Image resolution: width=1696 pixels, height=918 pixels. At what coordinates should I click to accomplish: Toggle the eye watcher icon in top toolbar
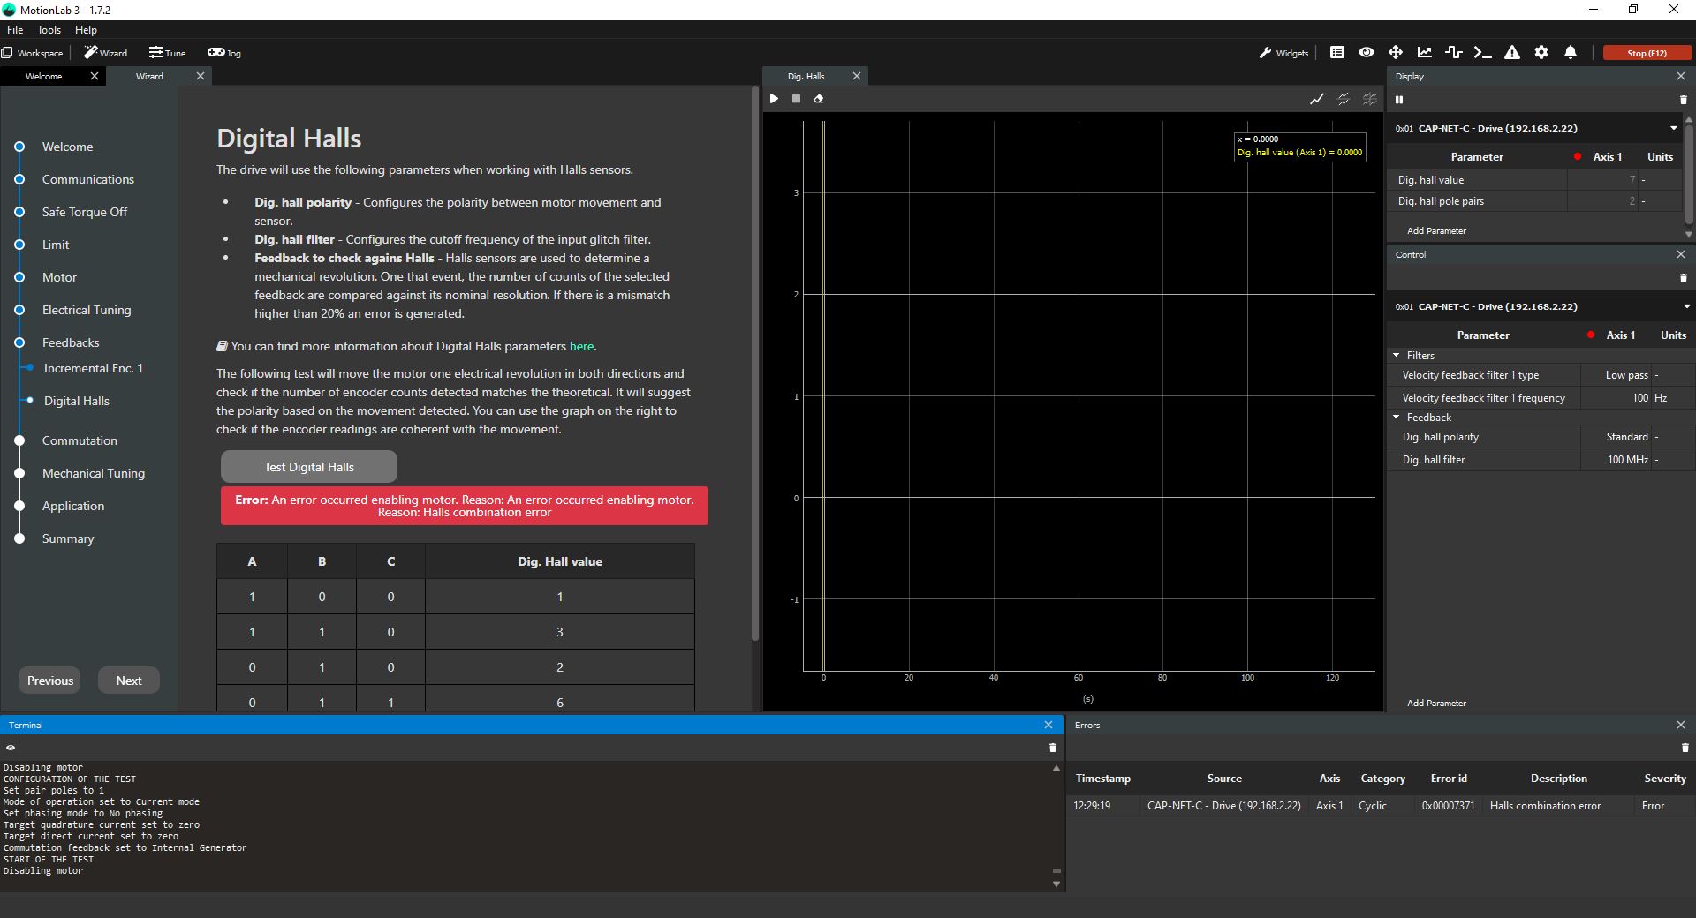[1367, 53]
